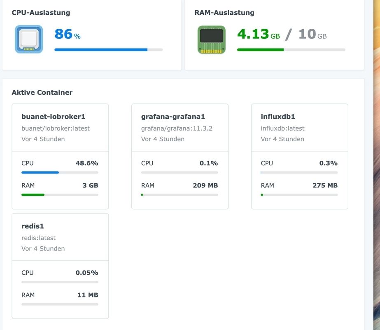Click the buanet-iobroker1 CPU usage bar
The image size is (380, 330).
(60, 173)
